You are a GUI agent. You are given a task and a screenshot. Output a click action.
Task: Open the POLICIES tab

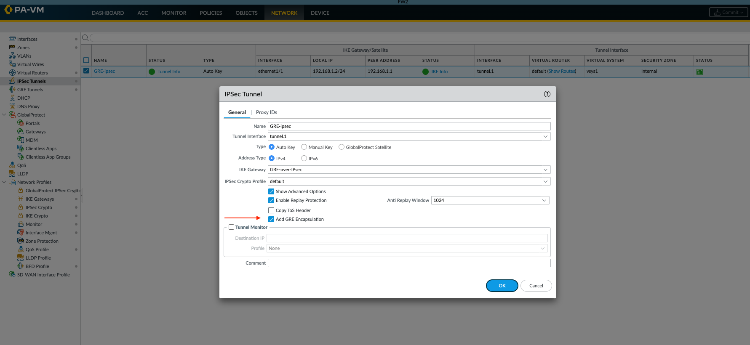coord(211,13)
